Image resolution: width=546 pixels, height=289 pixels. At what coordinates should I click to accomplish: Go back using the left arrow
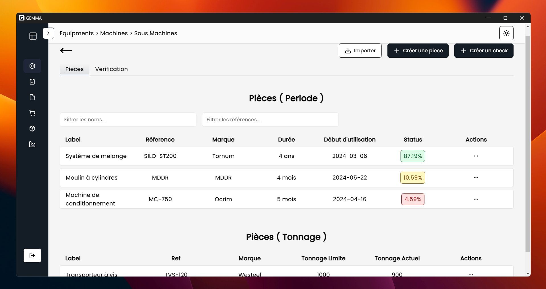coord(66,51)
